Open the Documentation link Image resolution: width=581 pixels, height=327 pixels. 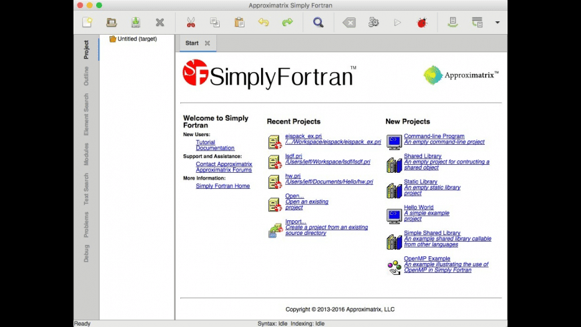point(215,148)
